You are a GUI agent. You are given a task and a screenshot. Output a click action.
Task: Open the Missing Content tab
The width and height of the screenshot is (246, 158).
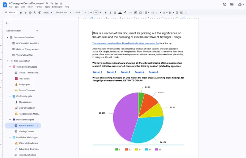click(x=26, y=132)
